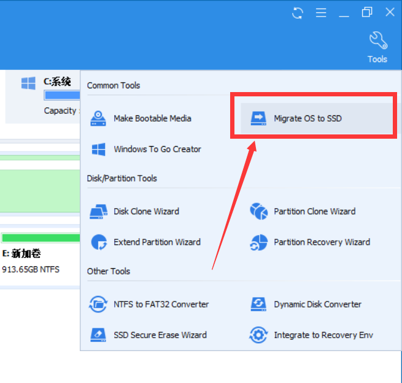This screenshot has height=383, width=402.
Task: Select the E: 新加卷 partition label
Action: click(x=21, y=253)
